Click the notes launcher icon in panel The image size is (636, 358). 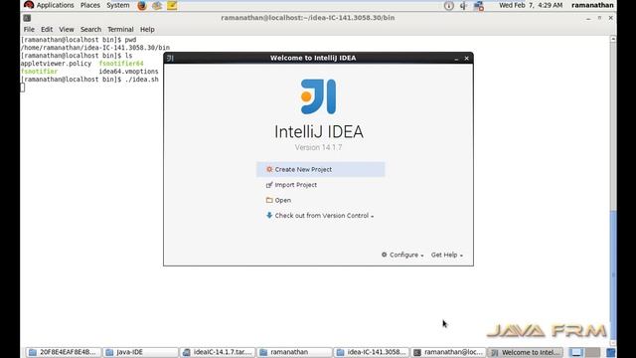click(172, 5)
